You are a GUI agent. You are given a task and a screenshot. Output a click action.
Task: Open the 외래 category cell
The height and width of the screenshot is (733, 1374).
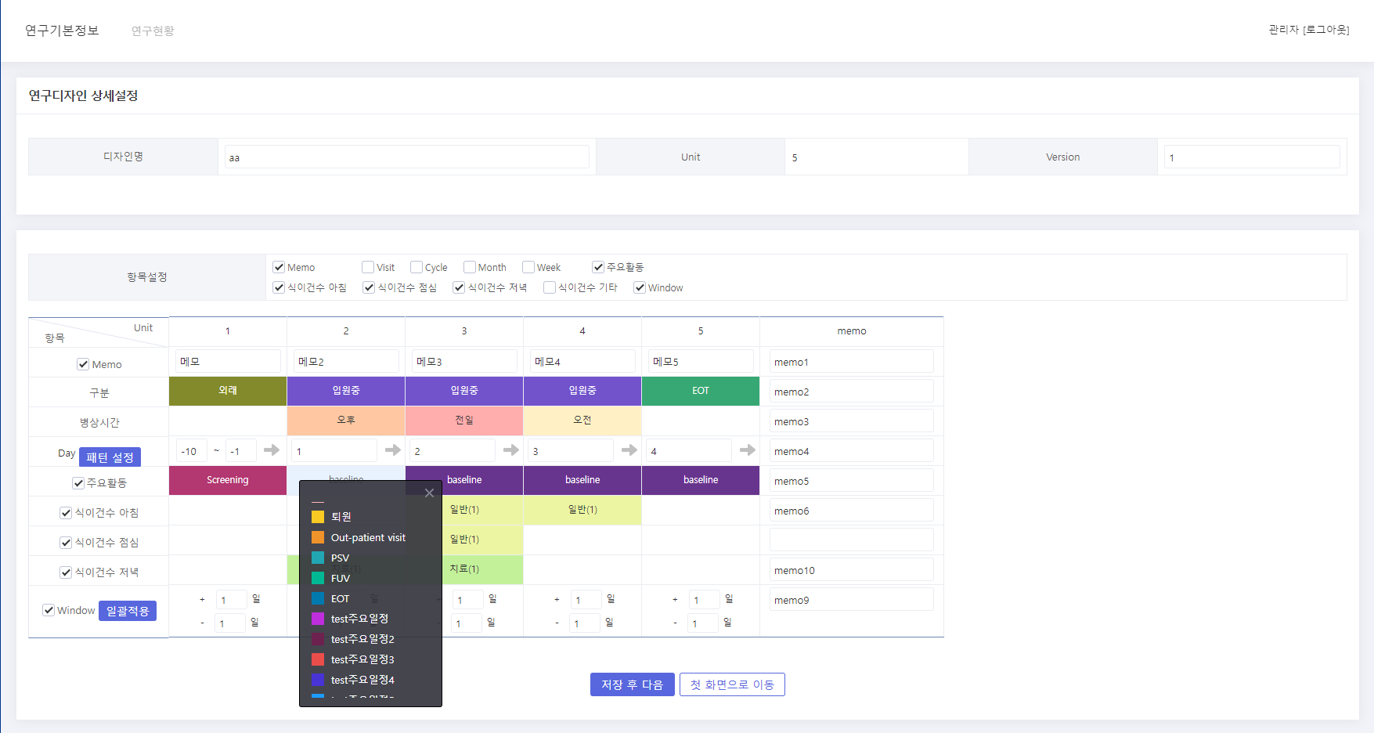228,391
